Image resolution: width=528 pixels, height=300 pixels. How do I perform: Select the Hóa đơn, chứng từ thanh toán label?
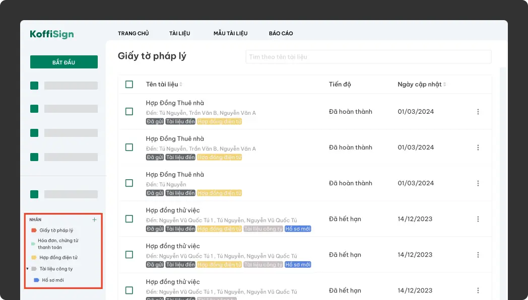[x=55, y=244]
